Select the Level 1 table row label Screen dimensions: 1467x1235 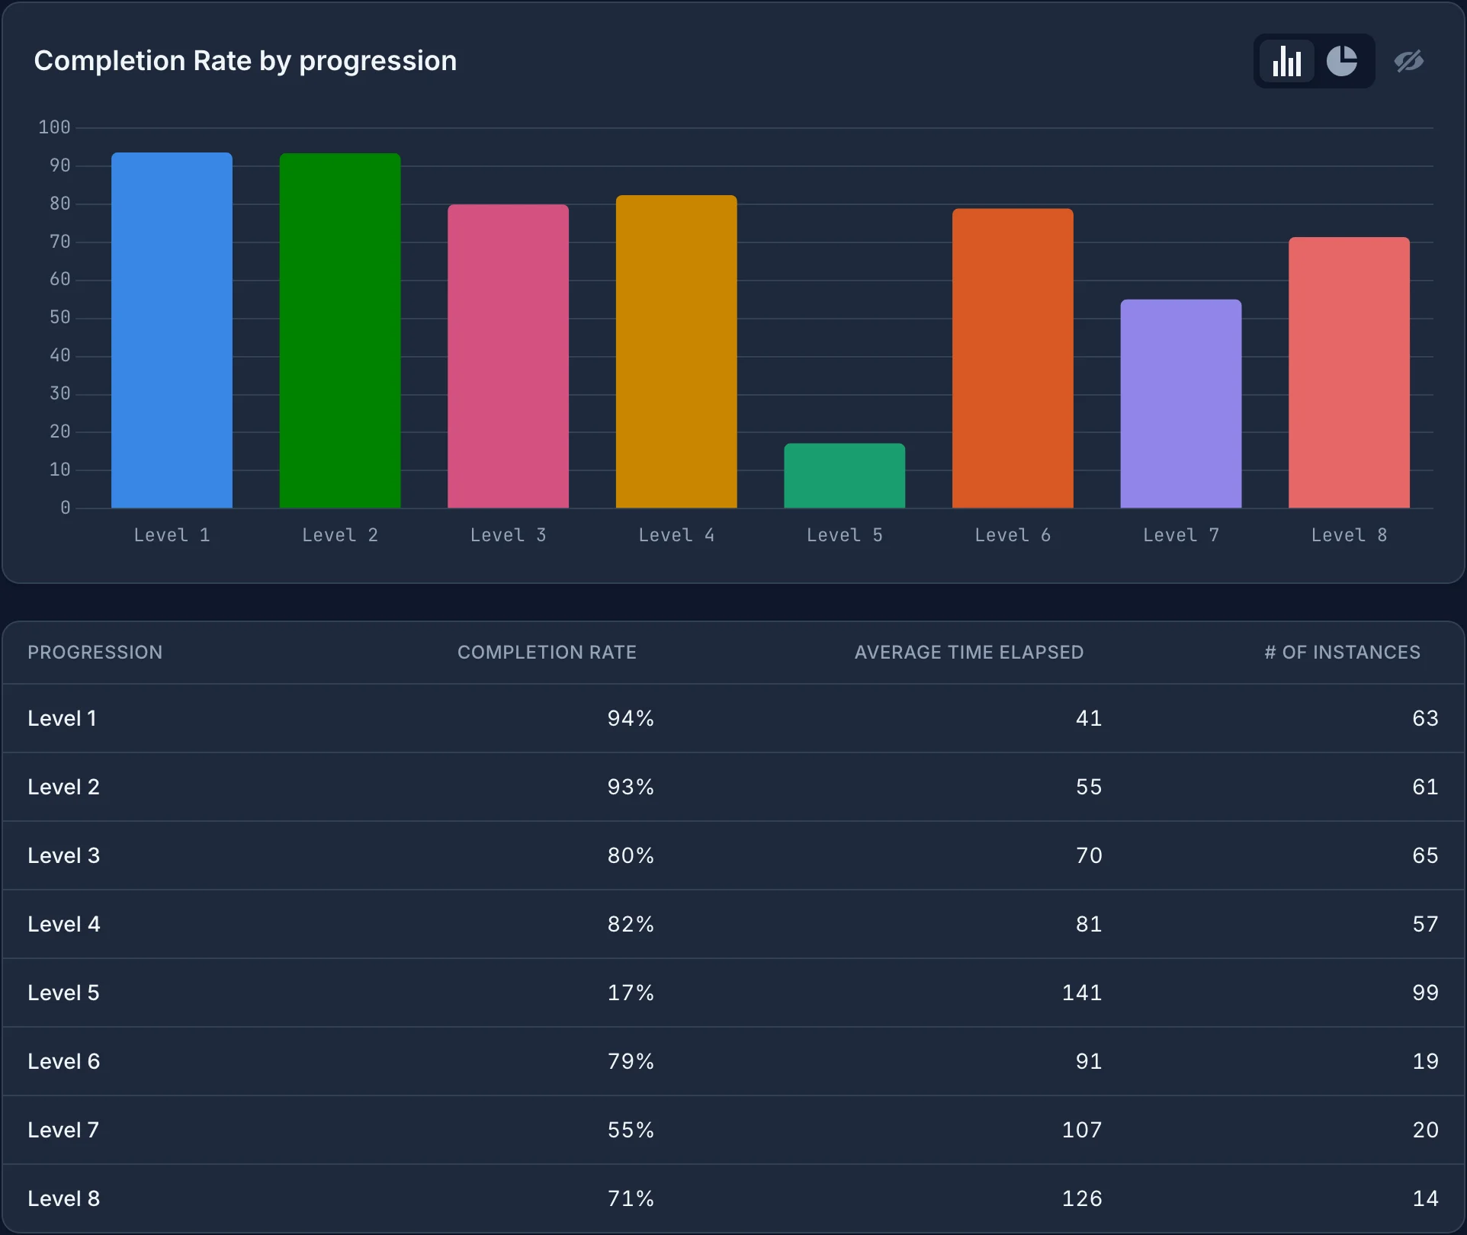click(63, 718)
